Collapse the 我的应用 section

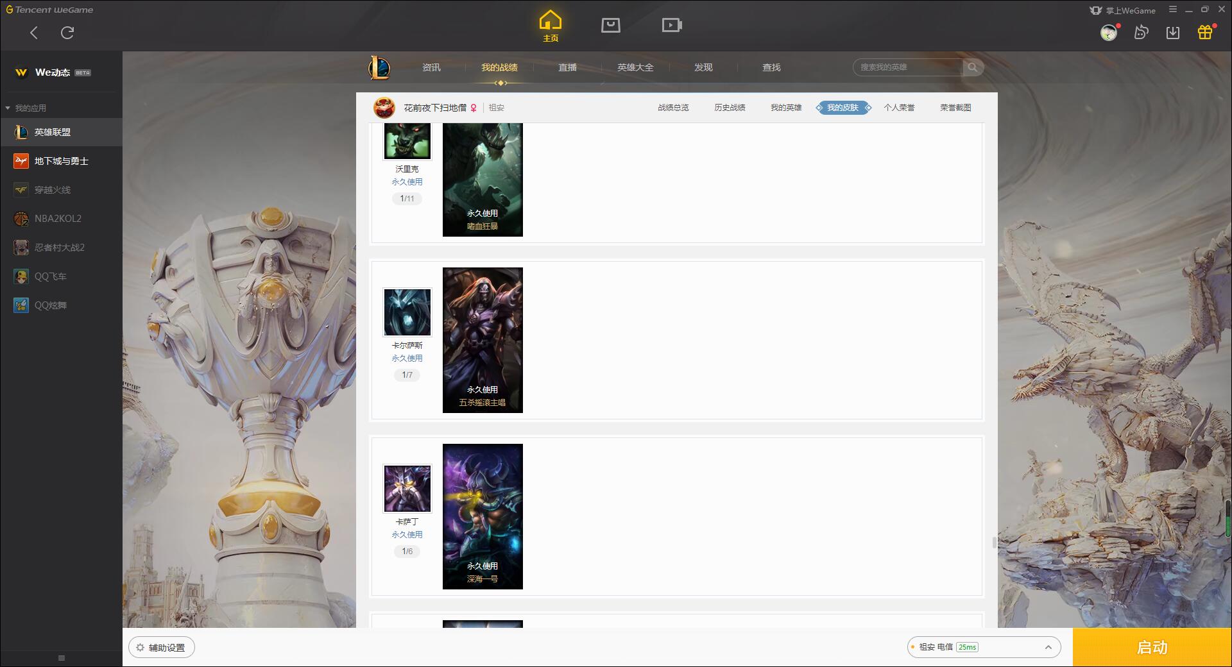(x=26, y=108)
